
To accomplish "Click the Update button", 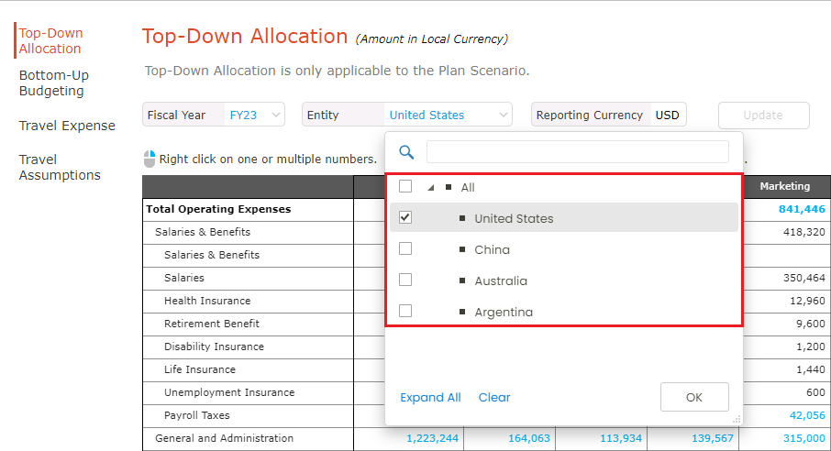I will coord(764,115).
